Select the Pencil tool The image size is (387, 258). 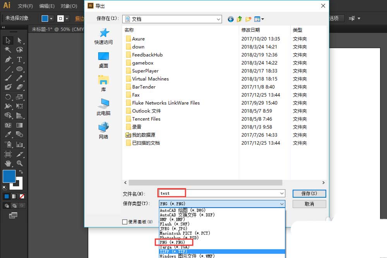point(19,78)
